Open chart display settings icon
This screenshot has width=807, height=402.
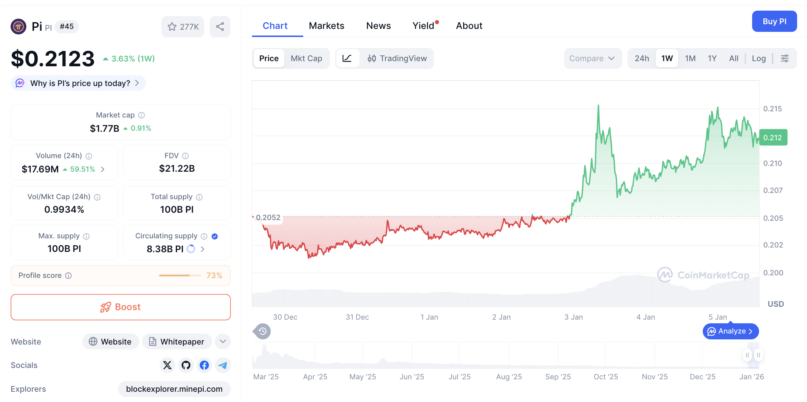click(784, 58)
